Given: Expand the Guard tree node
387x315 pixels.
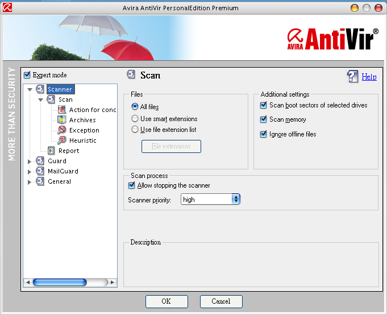Looking at the screenshot, I should pos(30,161).
